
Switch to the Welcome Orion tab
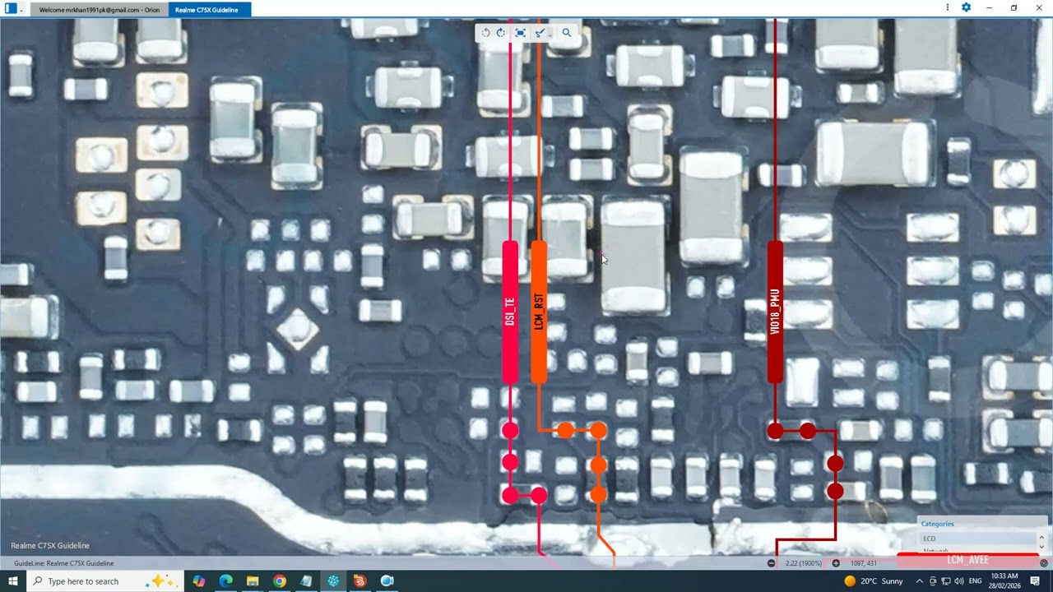pyautogui.click(x=99, y=10)
